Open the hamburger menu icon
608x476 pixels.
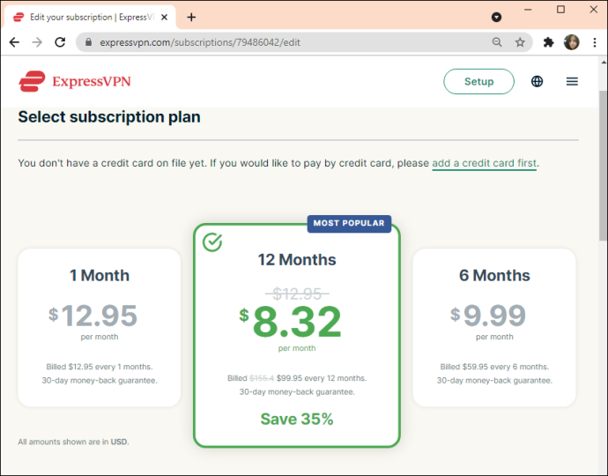coord(572,81)
